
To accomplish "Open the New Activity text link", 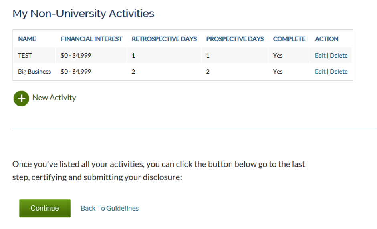I will click(x=54, y=98).
